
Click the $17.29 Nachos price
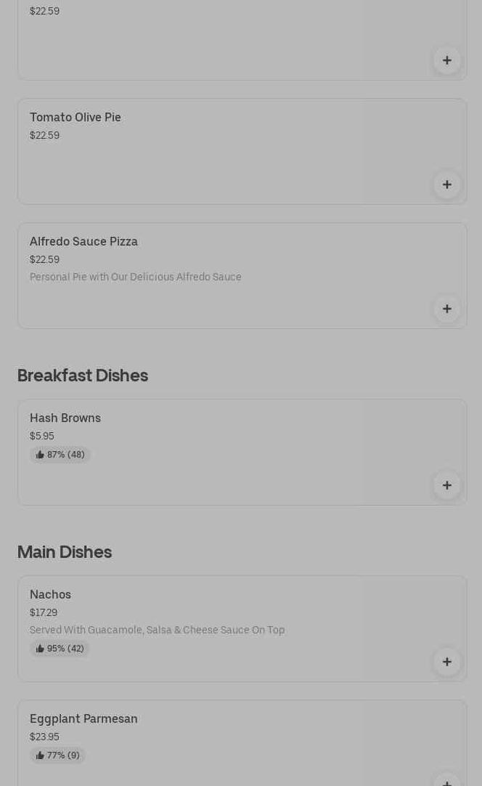point(43,612)
